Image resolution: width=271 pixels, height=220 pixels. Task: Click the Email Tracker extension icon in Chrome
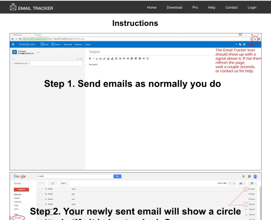254,39
